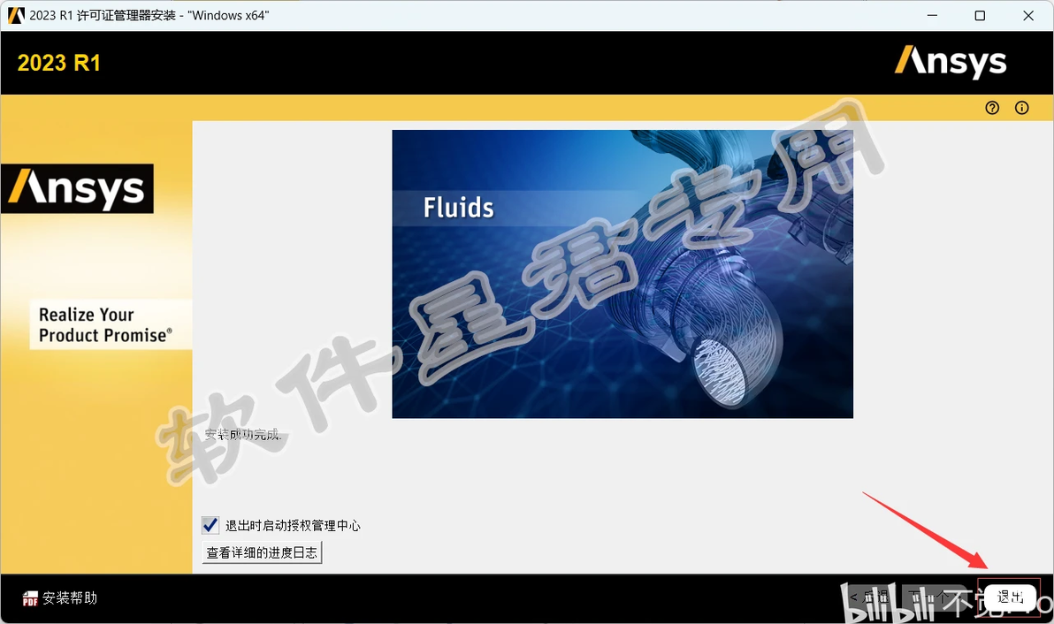Viewport: 1054px width, 624px height.
Task: Click the 退出 button
Action: coord(1010,597)
